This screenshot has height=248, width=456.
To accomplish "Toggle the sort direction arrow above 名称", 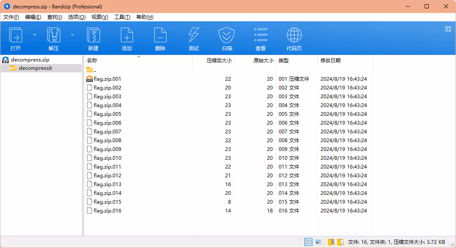I will coord(139,57).
